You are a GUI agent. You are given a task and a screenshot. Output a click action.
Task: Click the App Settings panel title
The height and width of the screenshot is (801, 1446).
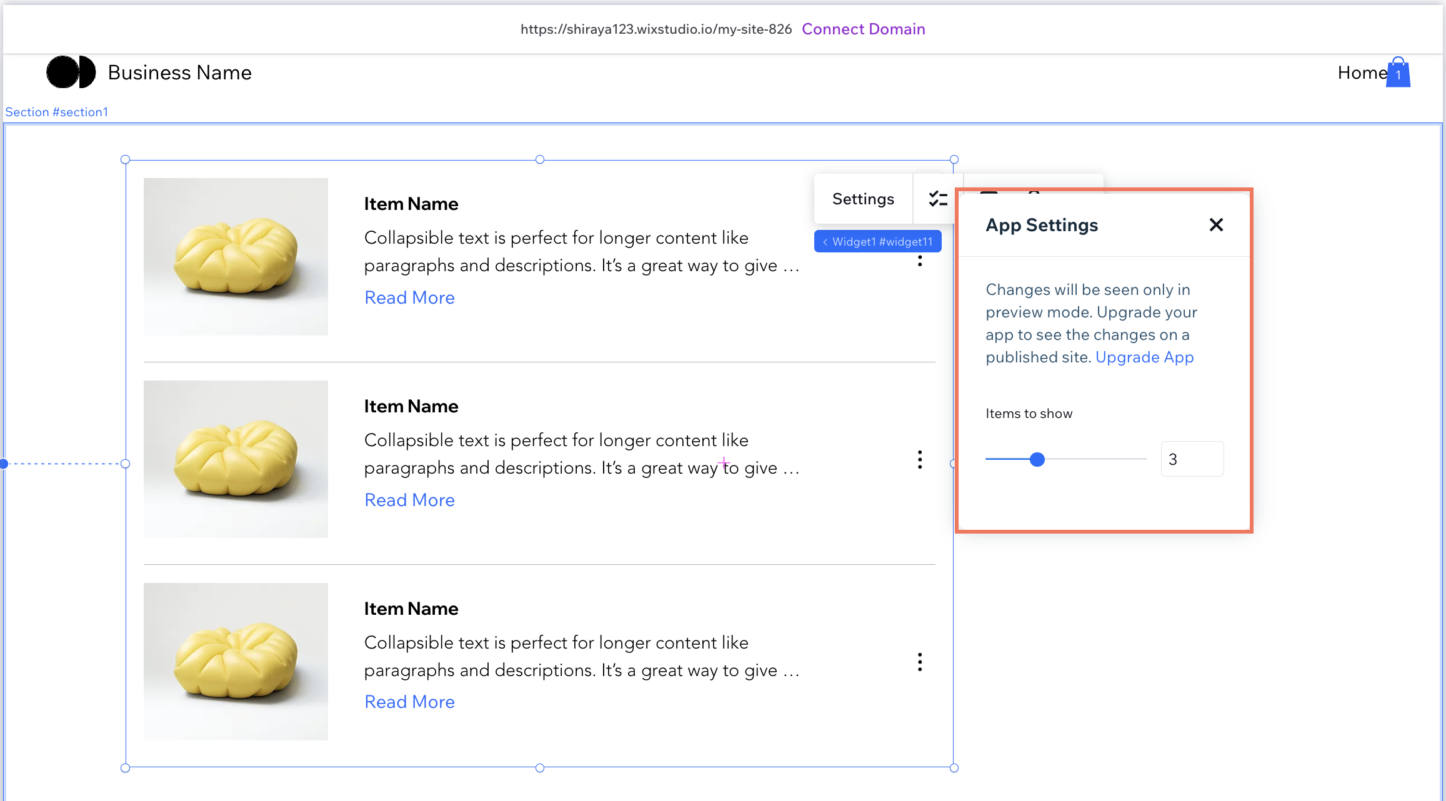[x=1042, y=225]
